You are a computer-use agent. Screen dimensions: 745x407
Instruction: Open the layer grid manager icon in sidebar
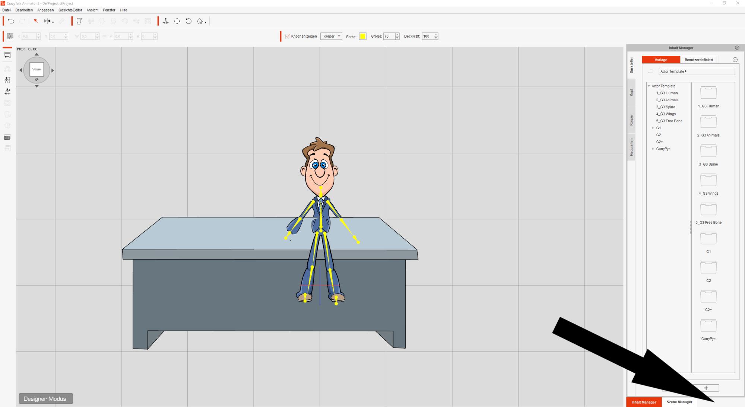click(x=7, y=137)
